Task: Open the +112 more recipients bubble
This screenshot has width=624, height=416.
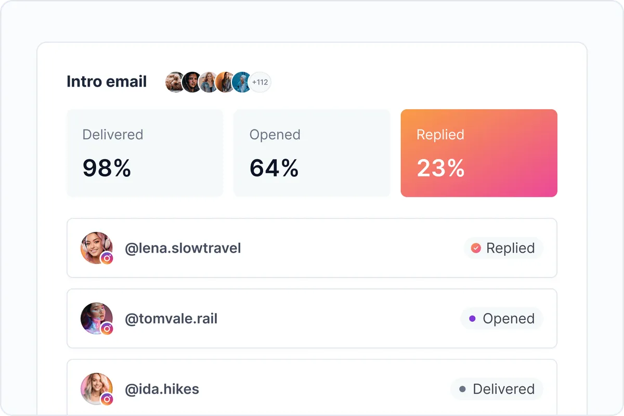Action: 259,82
